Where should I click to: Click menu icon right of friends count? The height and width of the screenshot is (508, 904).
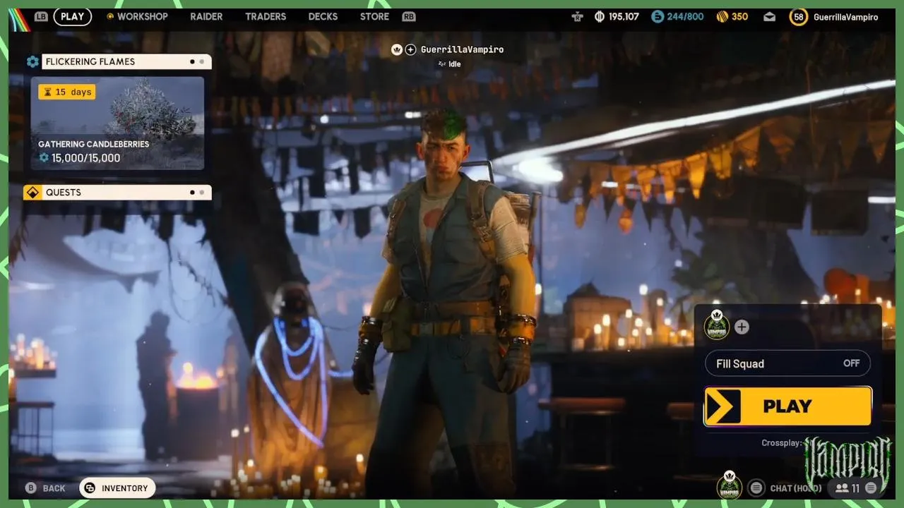tap(871, 488)
